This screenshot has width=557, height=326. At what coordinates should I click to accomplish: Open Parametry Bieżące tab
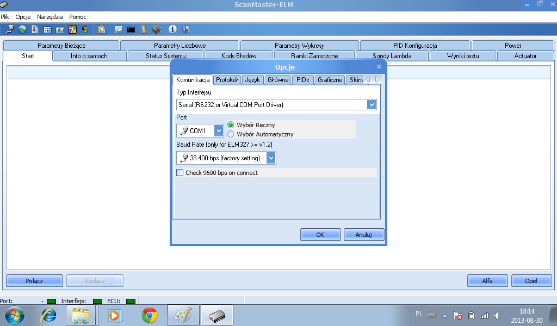pyautogui.click(x=61, y=46)
